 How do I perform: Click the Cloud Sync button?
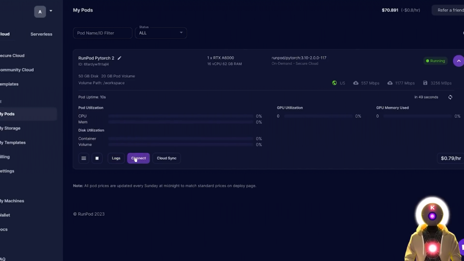click(166, 158)
